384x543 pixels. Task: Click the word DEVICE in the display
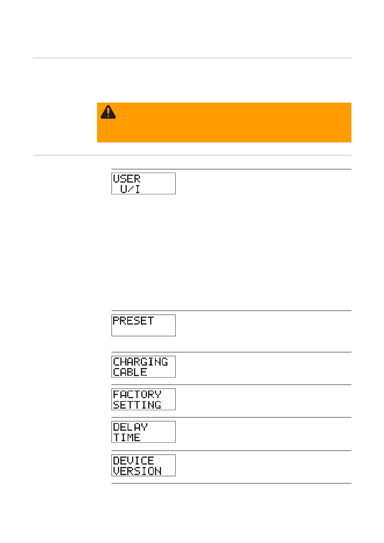coord(134,460)
